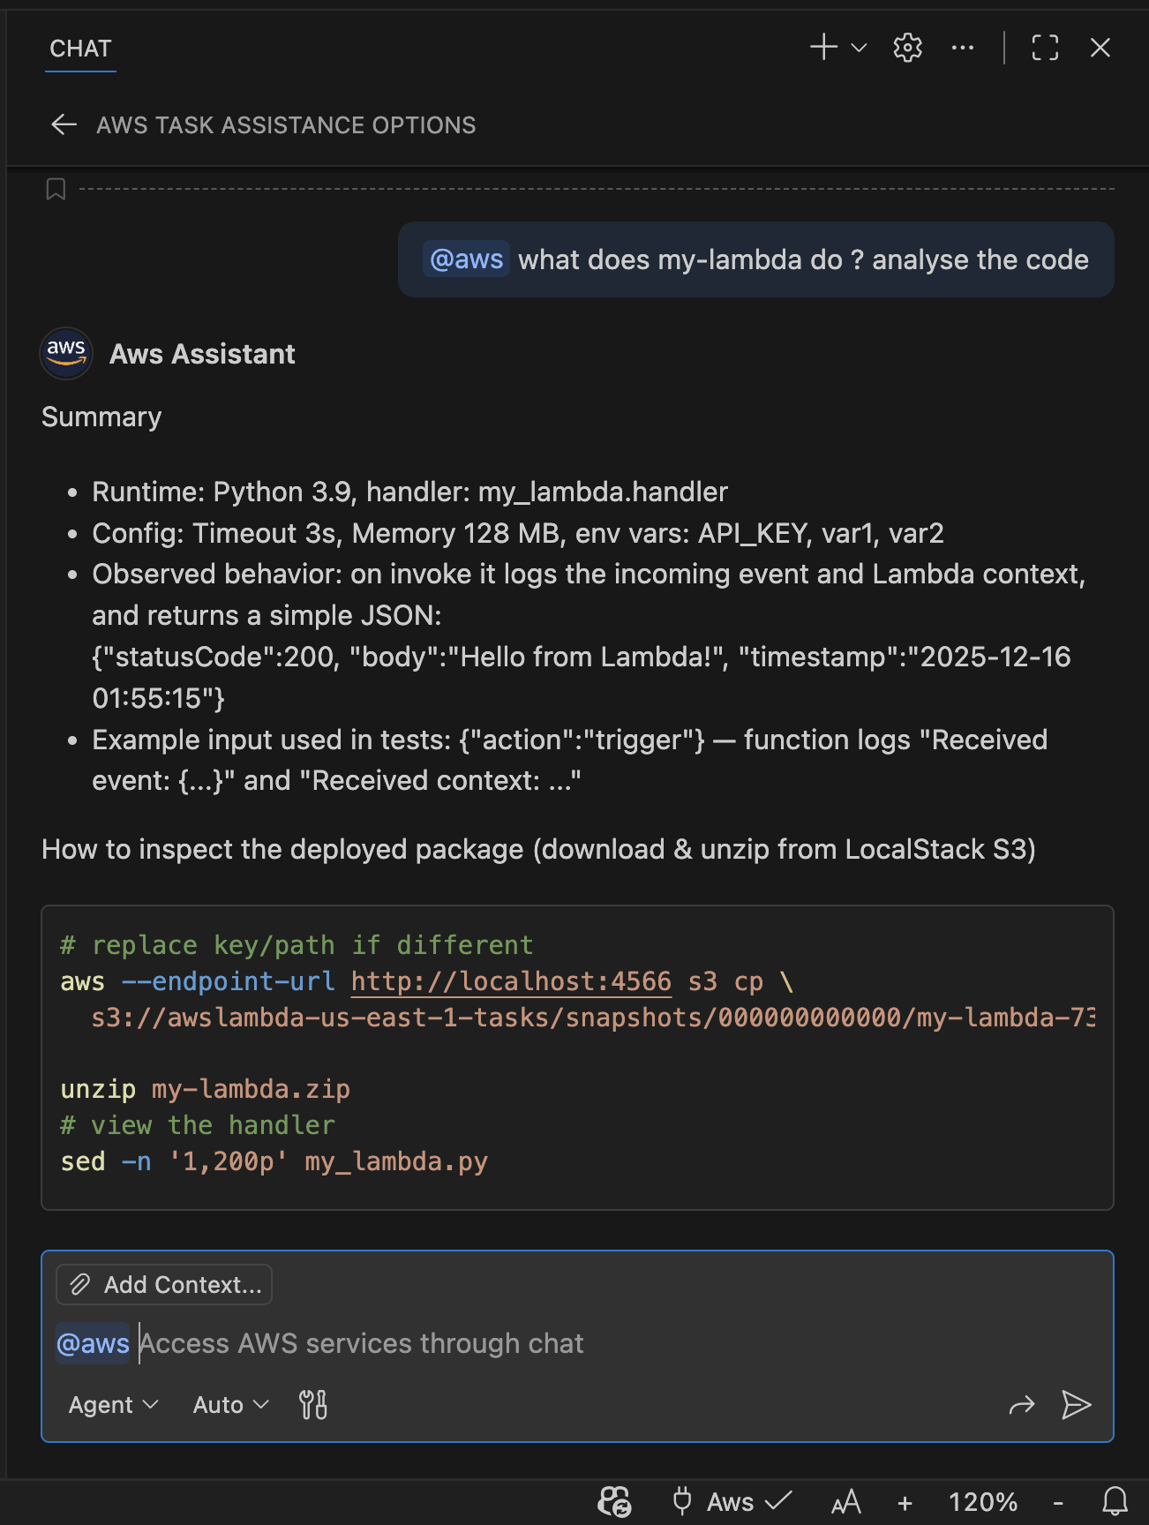Viewport: 1149px width, 1525px height.
Task: Open the Agent mode dropdown
Action: click(x=113, y=1404)
